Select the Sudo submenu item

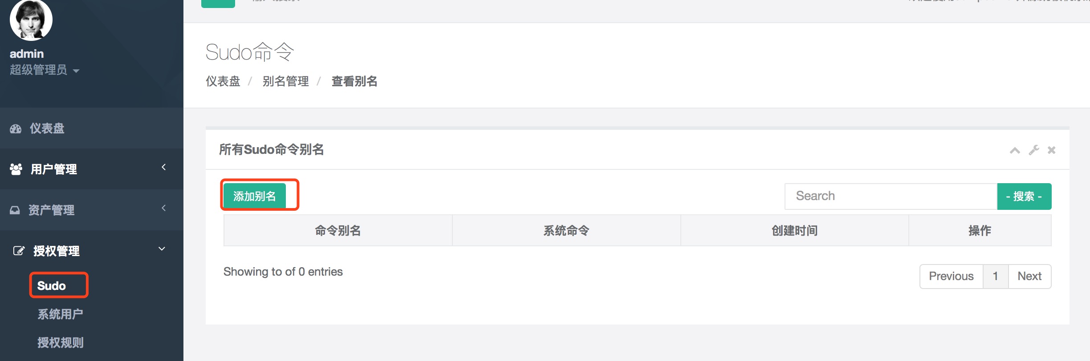pyautogui.click(x=52, y=285)
